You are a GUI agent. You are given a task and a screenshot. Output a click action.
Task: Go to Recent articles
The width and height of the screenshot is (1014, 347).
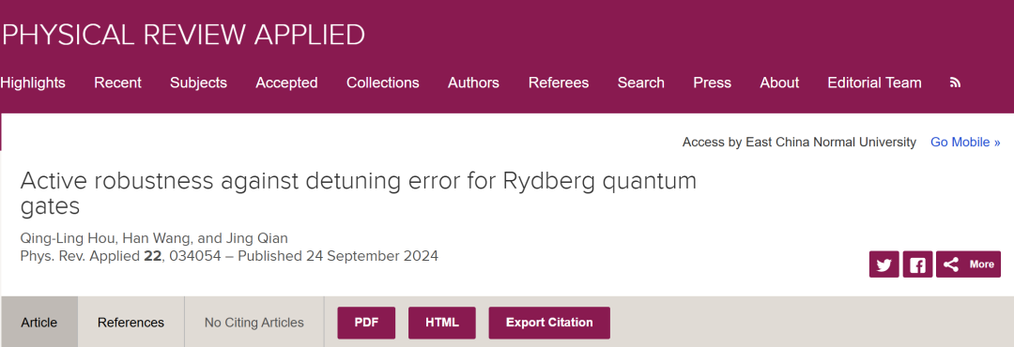[x=117, y=83]
